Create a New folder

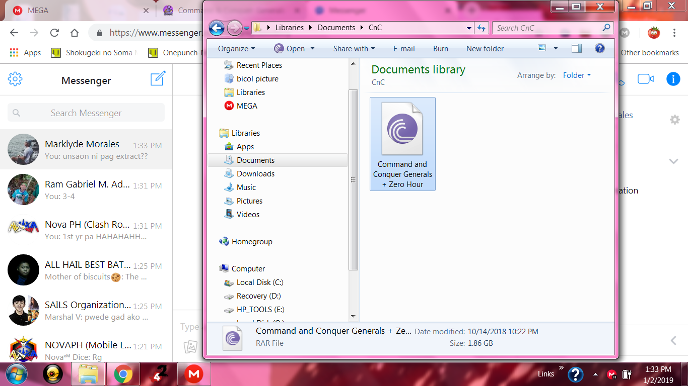(485, 49)
